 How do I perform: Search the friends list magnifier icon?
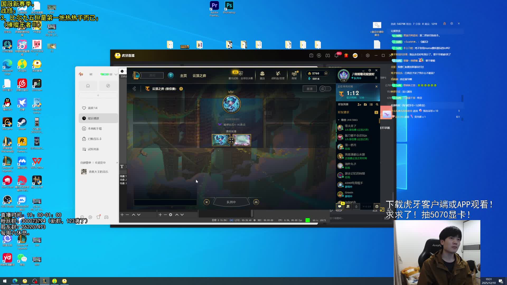pos(377,104)
